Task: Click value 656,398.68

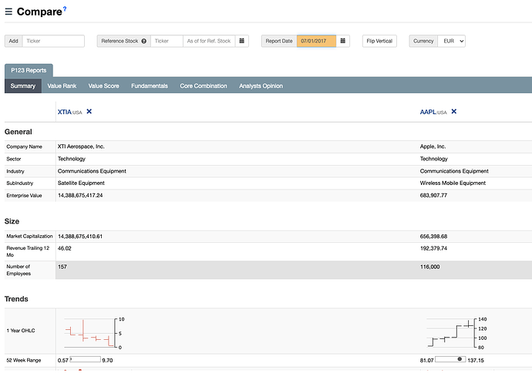Action: point(433,237)
